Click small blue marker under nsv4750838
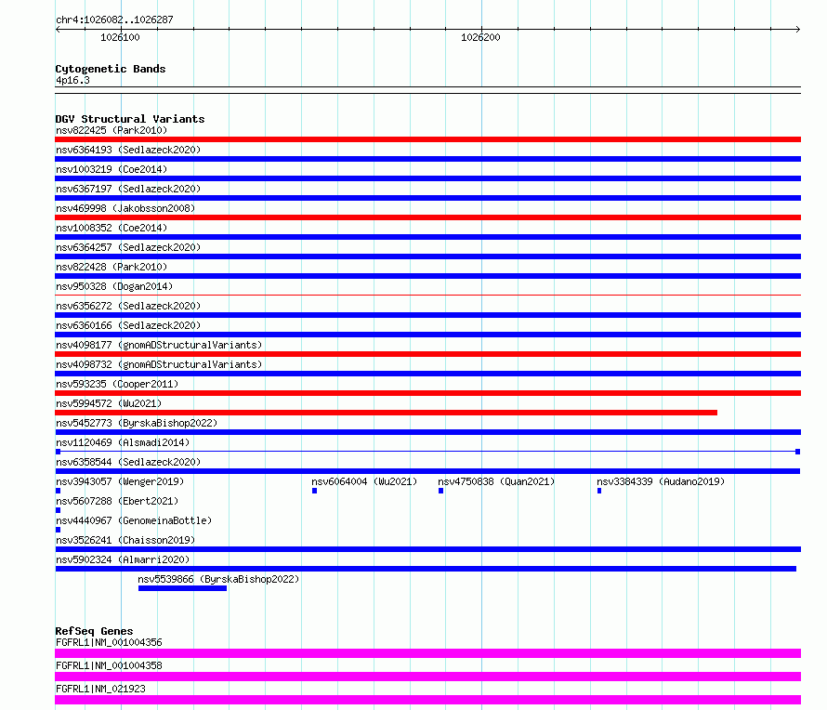 tap(441, 491)
